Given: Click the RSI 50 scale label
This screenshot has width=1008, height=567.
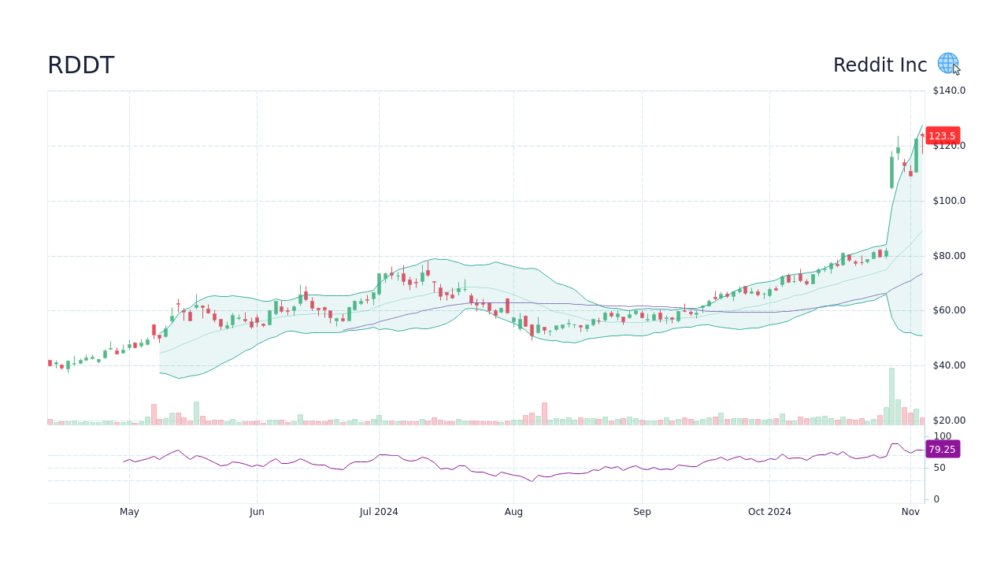Looking at the screenshot, I should pyautogui.click(x=939, y=468).
